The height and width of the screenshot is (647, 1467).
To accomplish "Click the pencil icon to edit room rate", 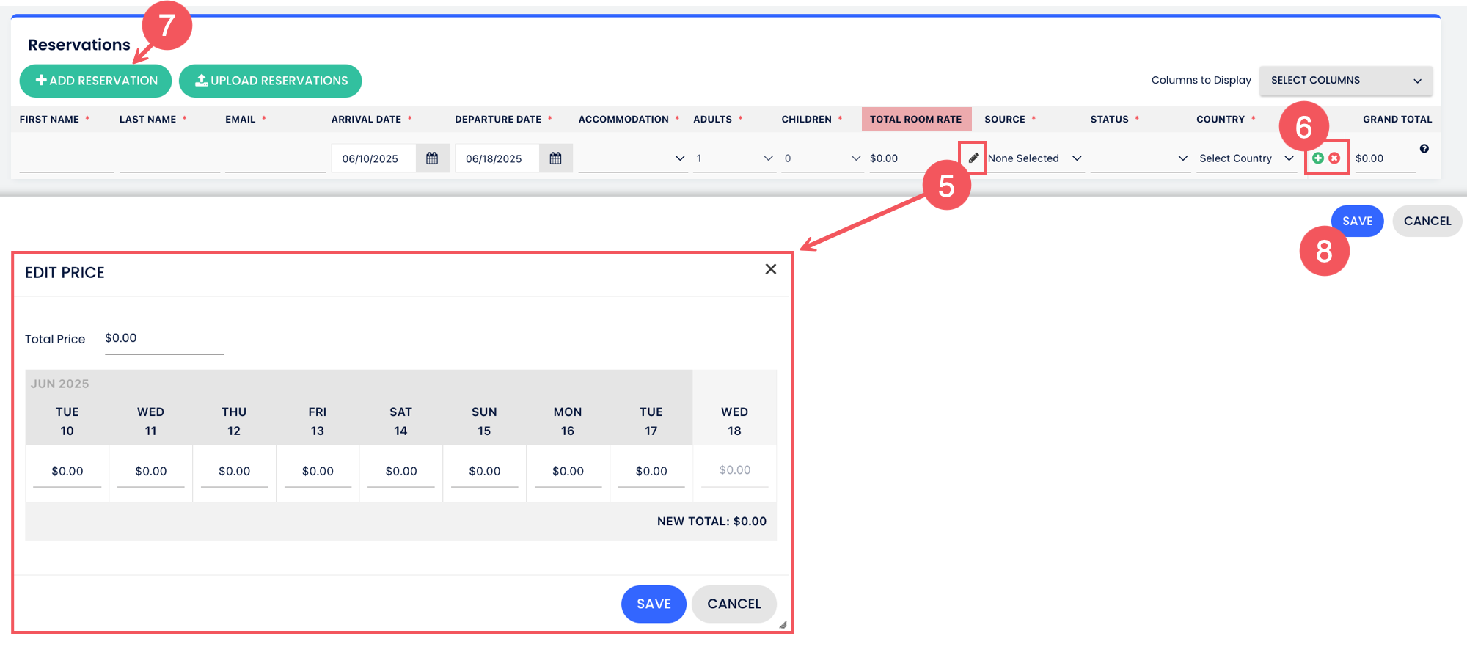I will point(973,158).
